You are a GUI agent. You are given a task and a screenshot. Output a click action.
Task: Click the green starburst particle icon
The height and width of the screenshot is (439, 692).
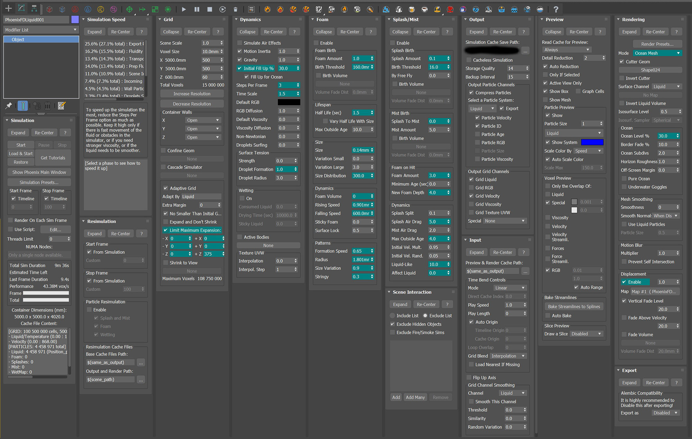[168, 9]
